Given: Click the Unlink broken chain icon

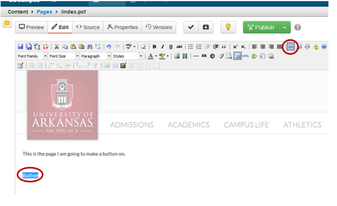Looking at the screenshot, I should (x=307, y=46).
